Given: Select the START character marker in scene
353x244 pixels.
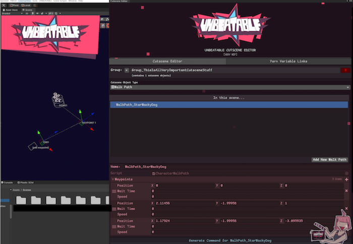Looking at the screenshot, I should 58,100.
